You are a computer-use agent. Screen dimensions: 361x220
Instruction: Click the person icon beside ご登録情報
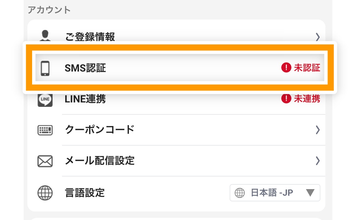(45, 35)
